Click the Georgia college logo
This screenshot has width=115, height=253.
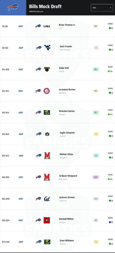[x=47, y=220]
